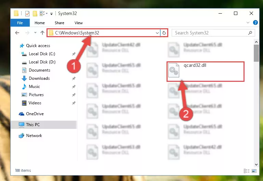Click the Properties icon in quick access toolbar
Image resolution: width=263 pixels, height=181 pixels.
pos(27,14)
